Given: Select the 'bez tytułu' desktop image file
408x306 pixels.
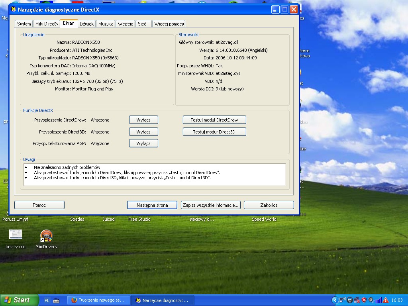Looking at the screenshot, I should pos(16,239).
